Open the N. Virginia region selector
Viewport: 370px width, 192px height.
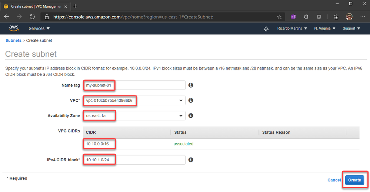(x=325, y=28)
